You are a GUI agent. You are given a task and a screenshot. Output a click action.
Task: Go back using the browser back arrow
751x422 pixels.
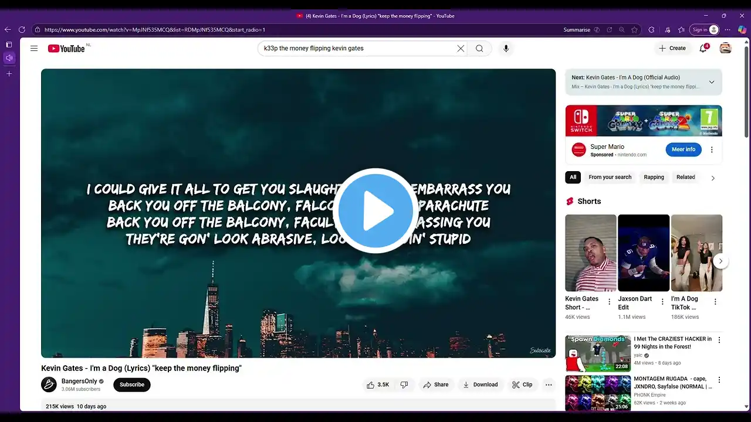8,30
